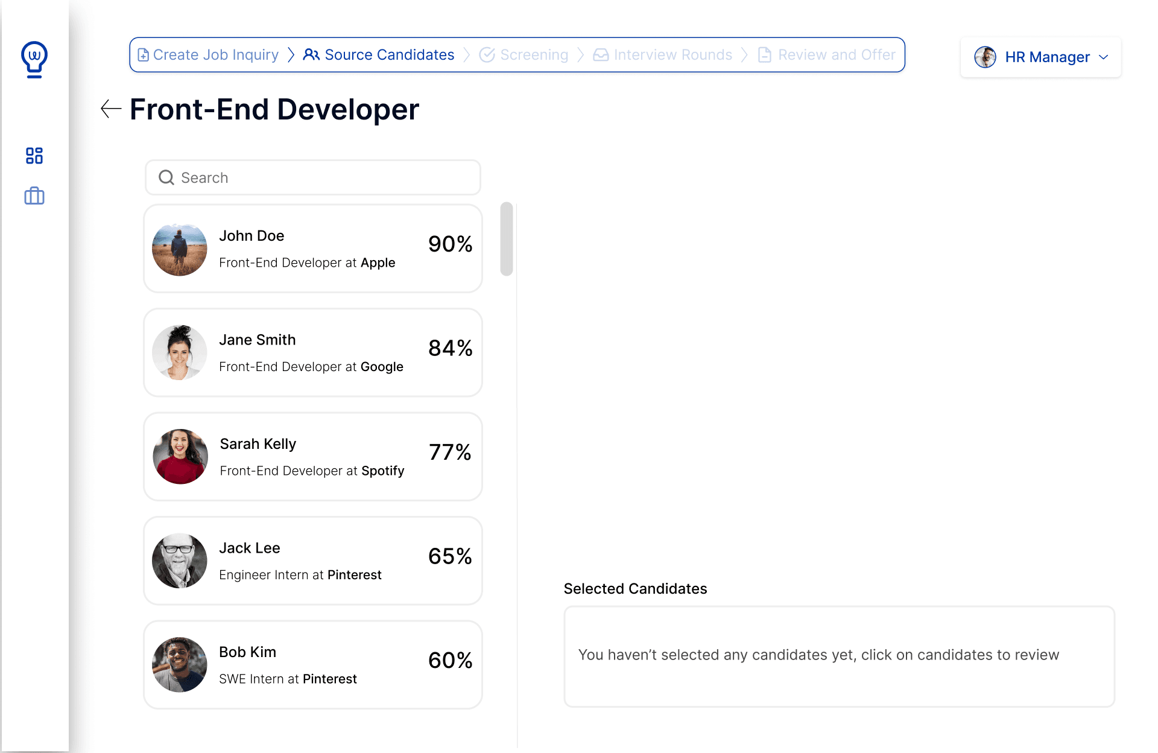This screenshot has height=753, width=1158.
Task: Open the dashboard grid icon in sidebar
Action: tap(34, 156)
